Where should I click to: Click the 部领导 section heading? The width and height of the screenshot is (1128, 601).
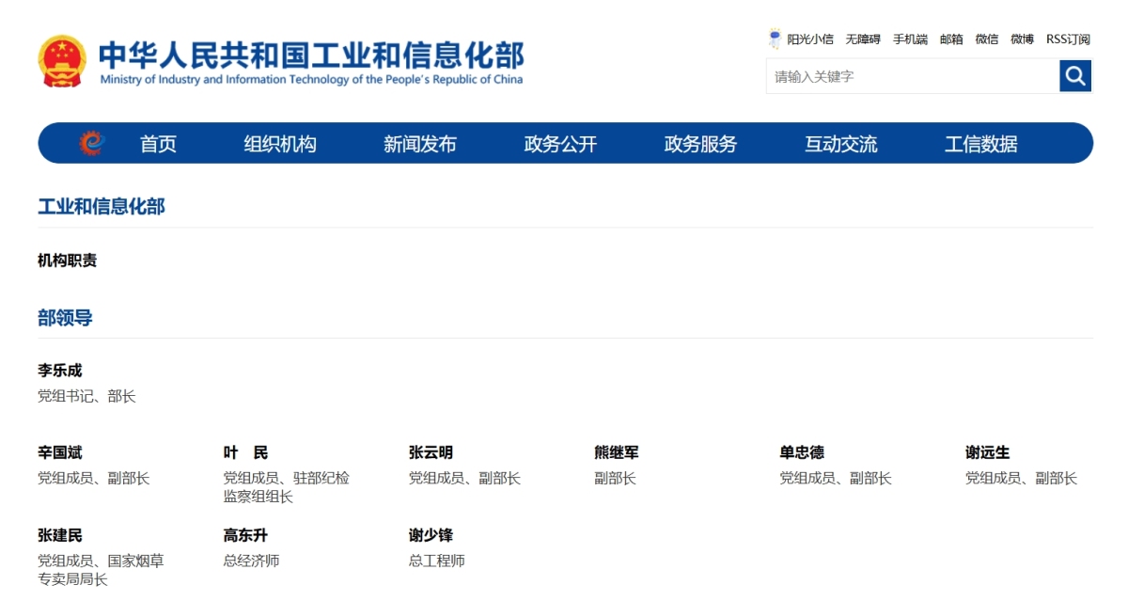tap(65, 317)
